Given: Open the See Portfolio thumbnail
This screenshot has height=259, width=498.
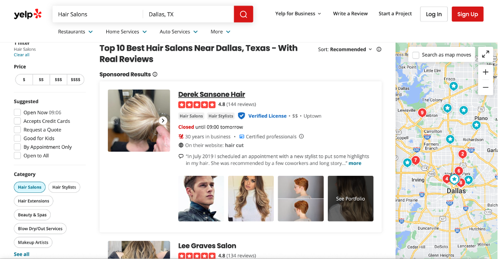Looking at the screenshot, I should 350,198.
